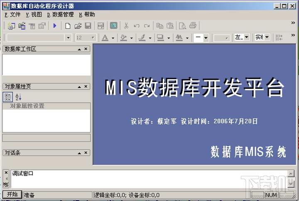This screenshot has height=201, width=299.
Task: Print with the printer icon
Action: pos(193,25)
